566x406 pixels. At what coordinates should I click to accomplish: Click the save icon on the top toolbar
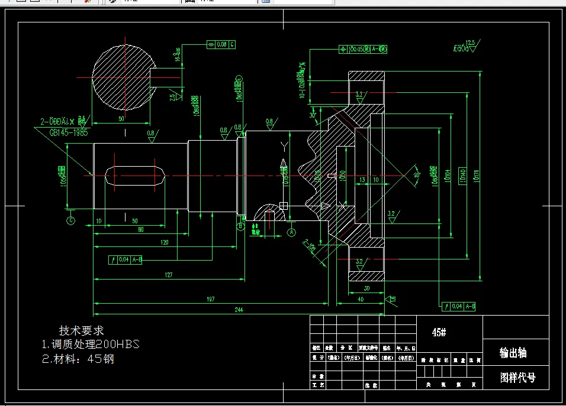(47, 2)
